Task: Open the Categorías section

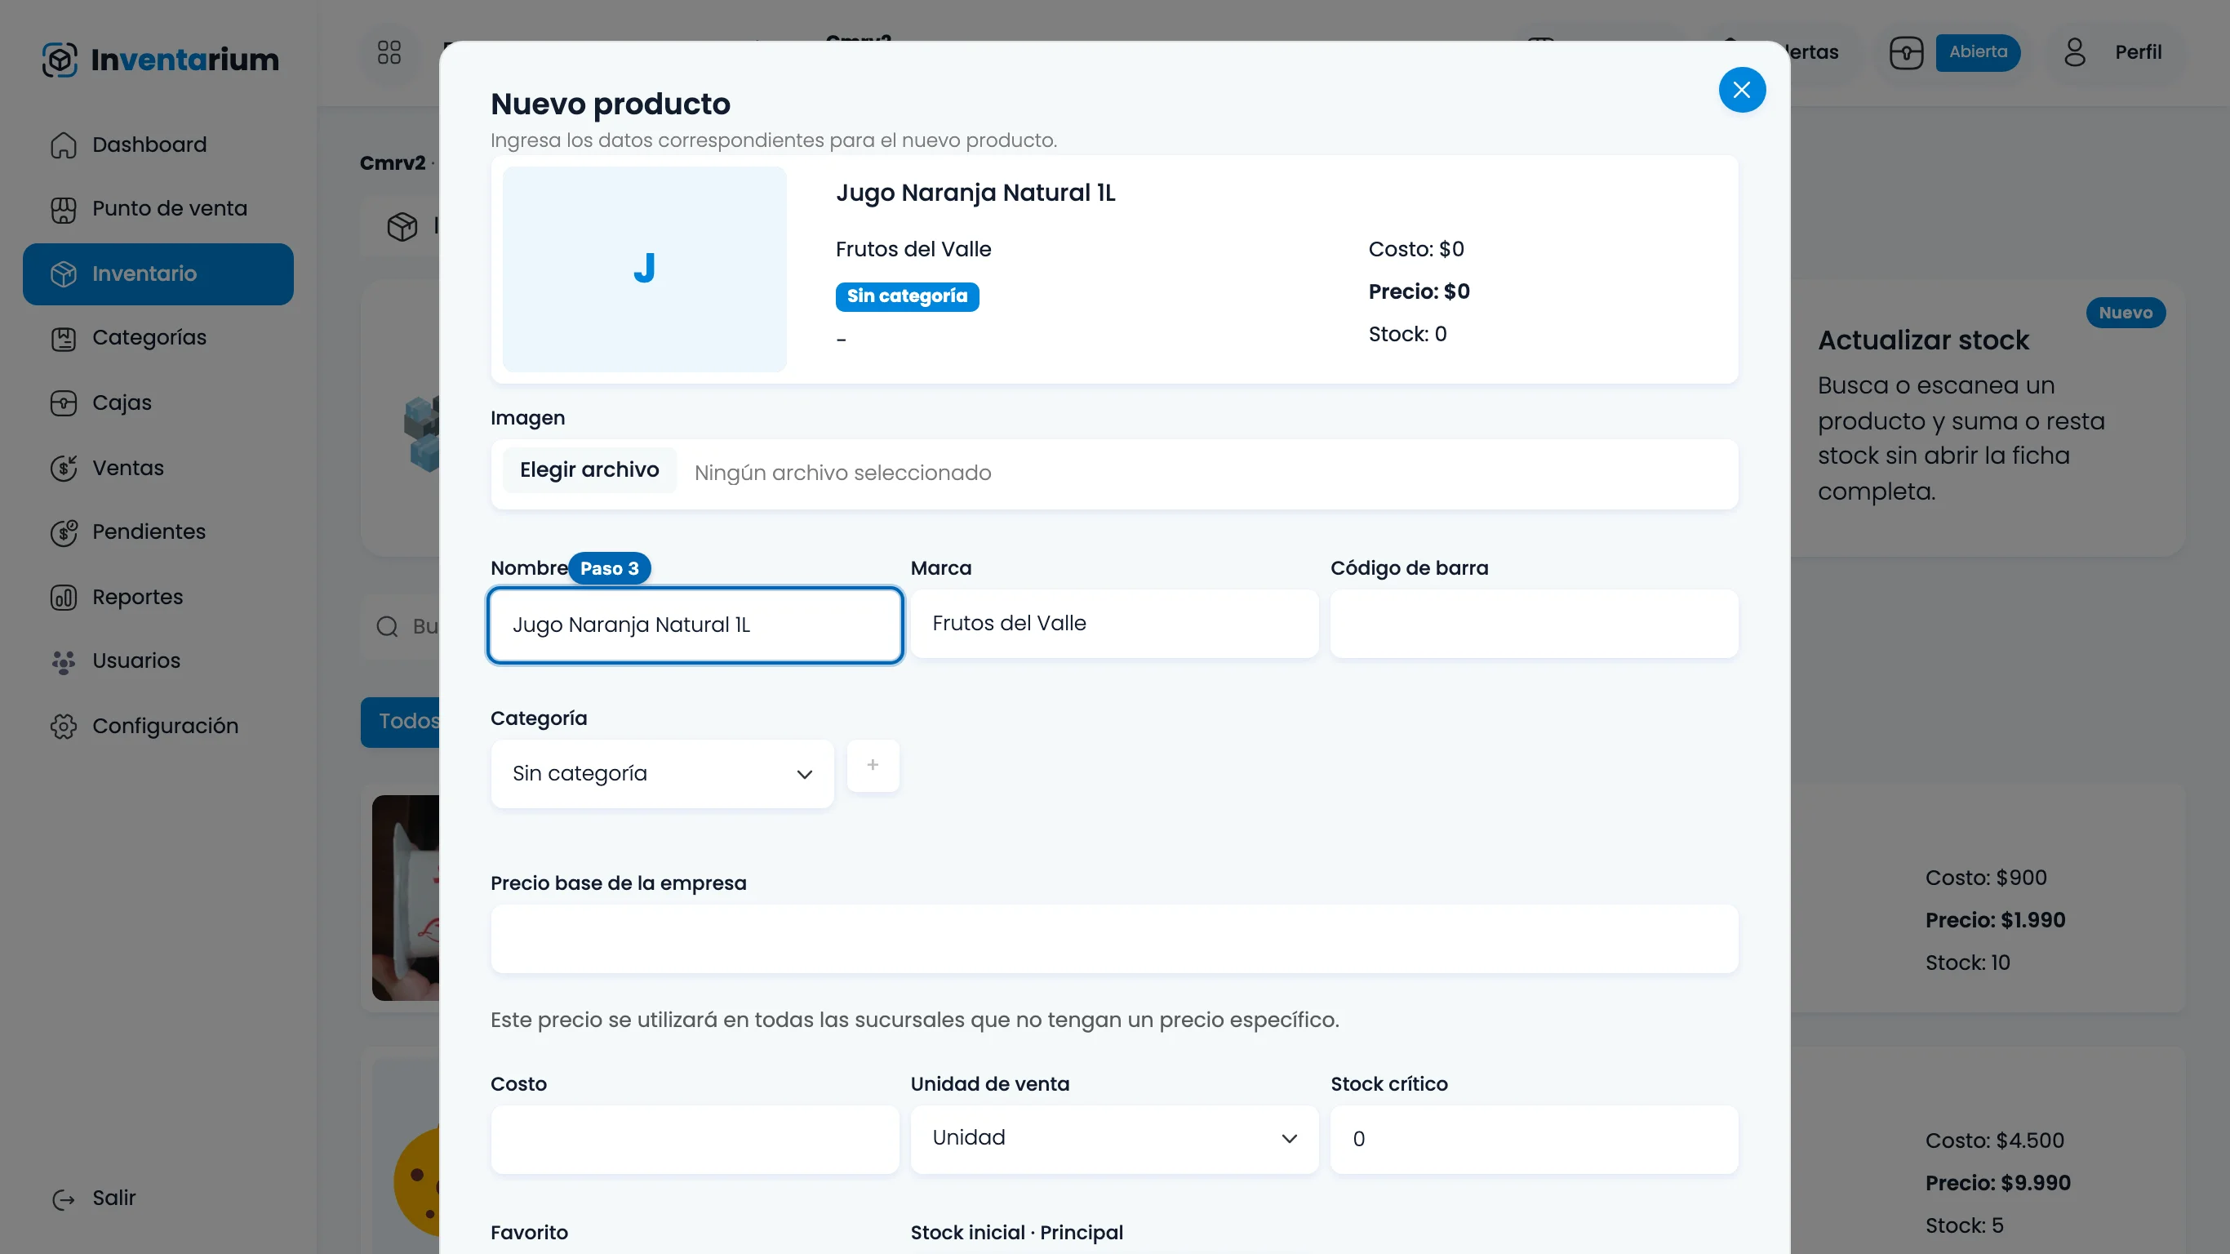Action: point(158,338)
